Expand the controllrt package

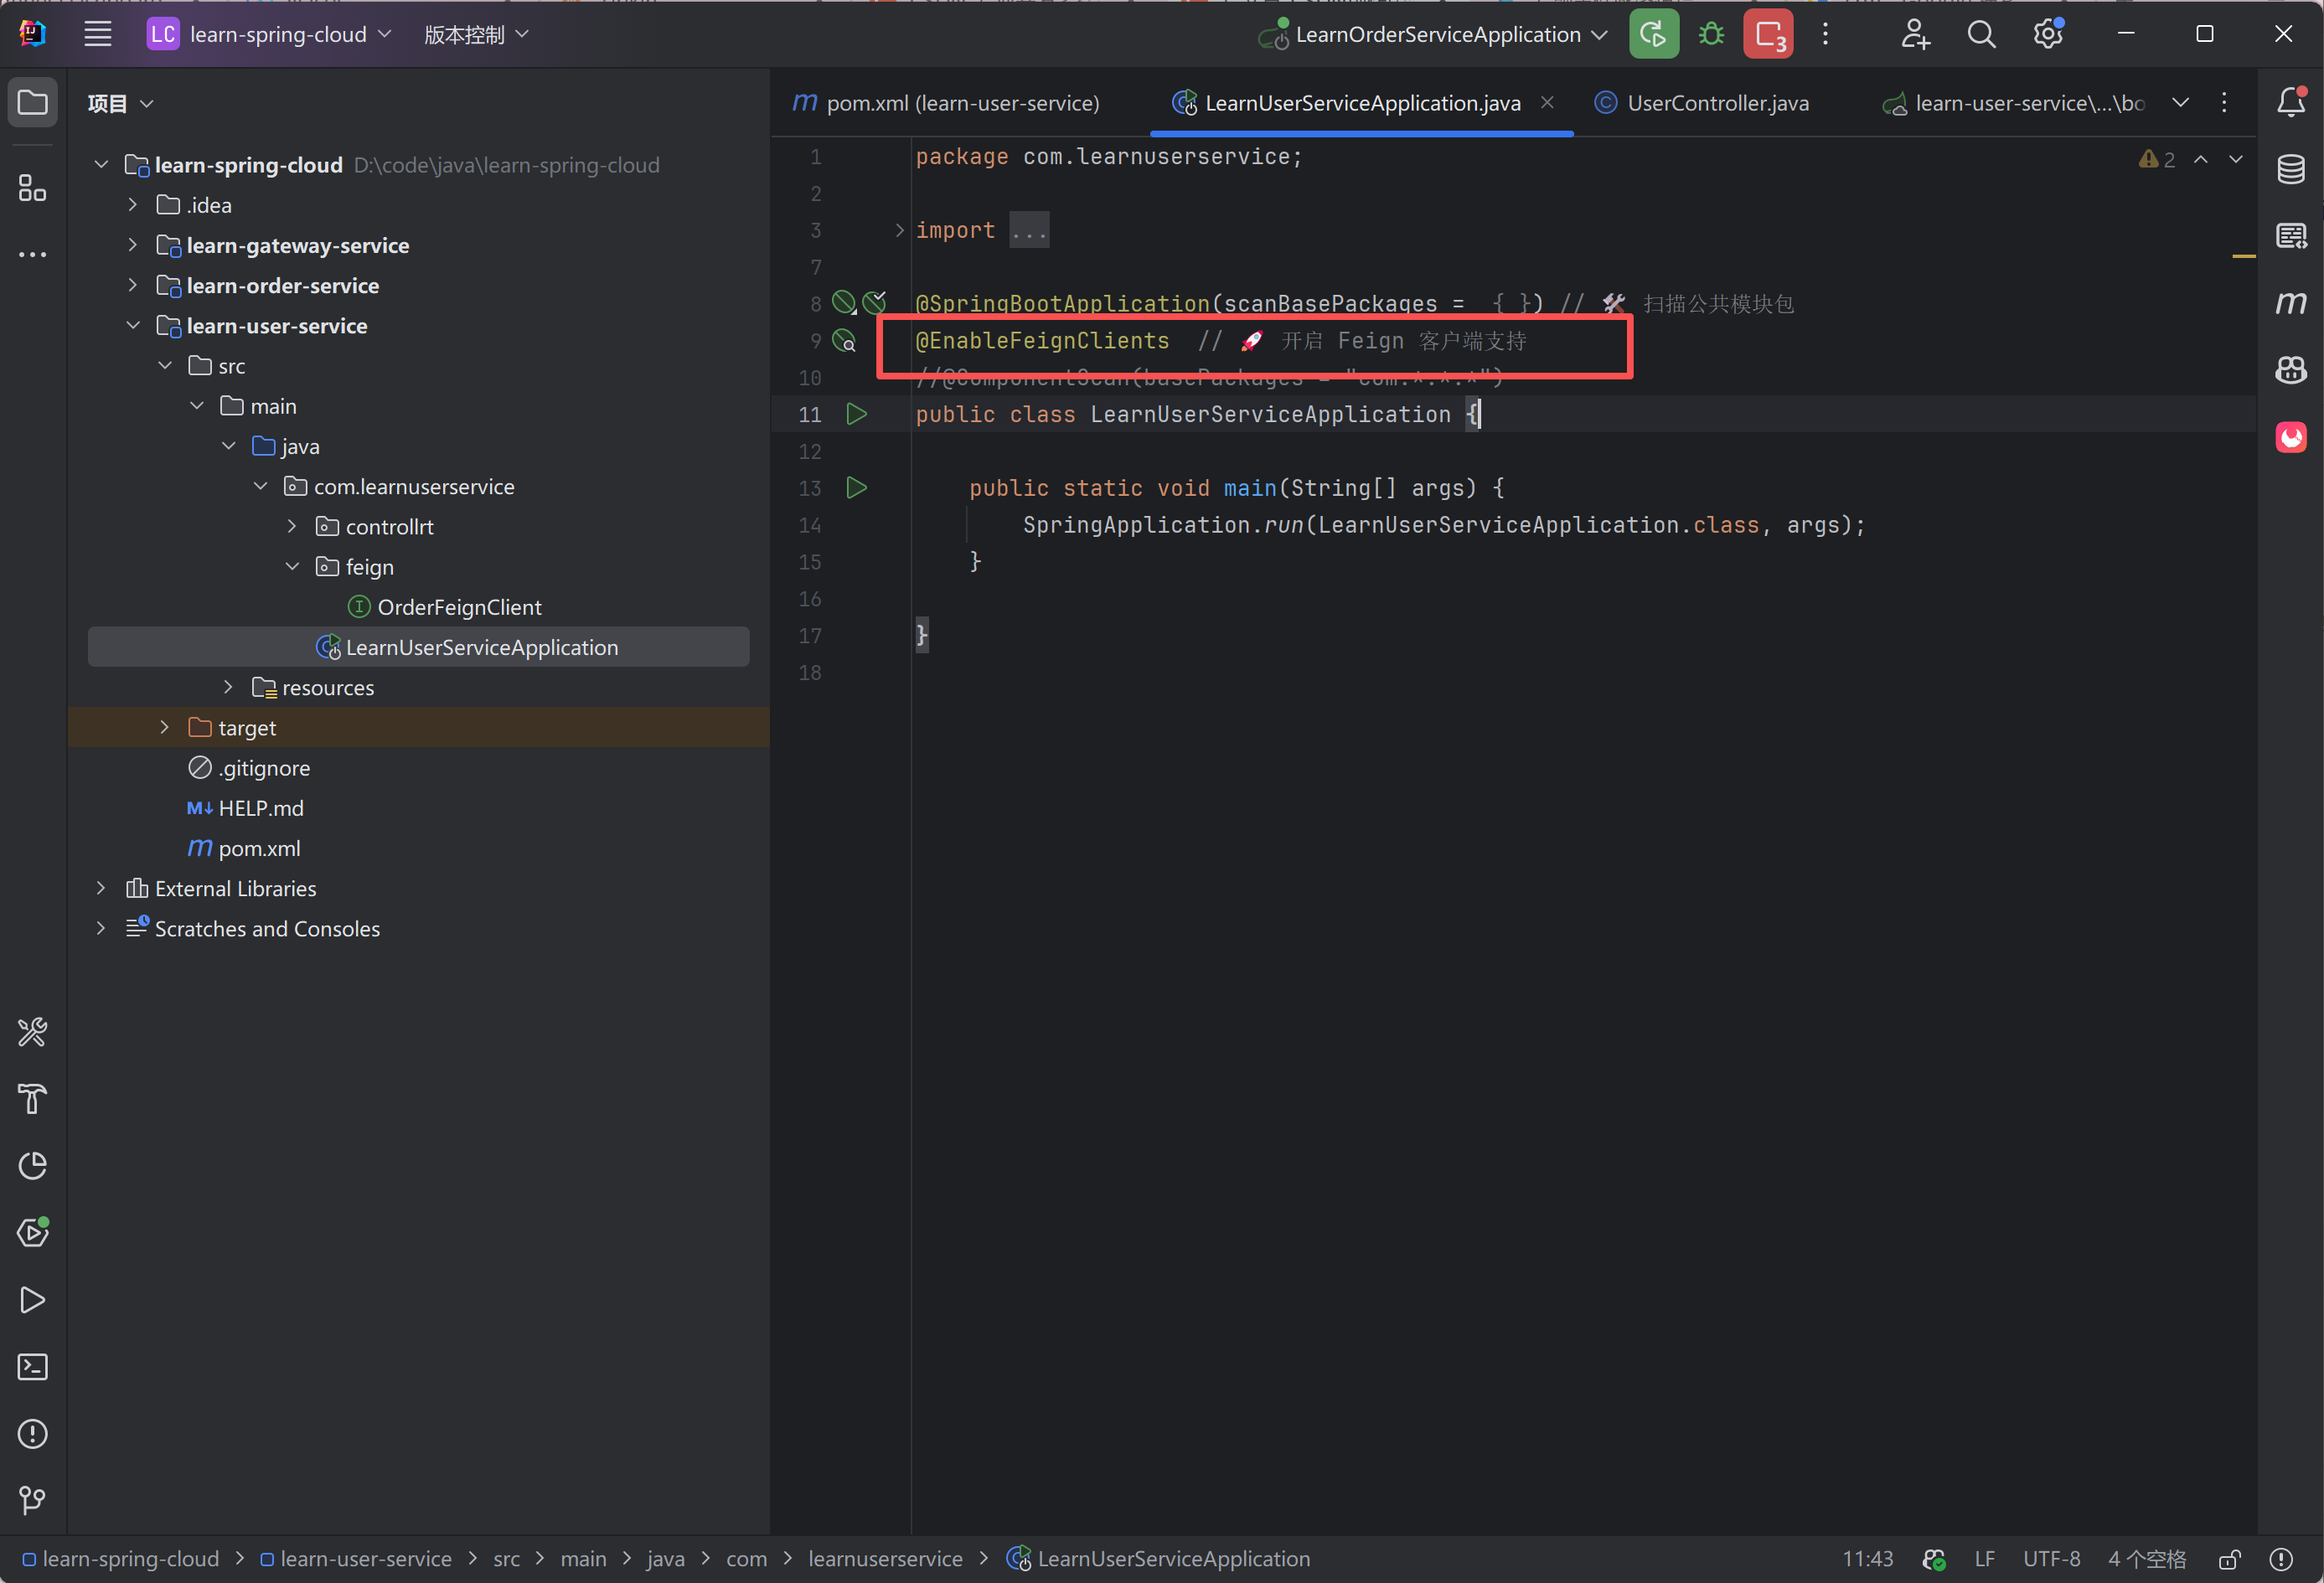pos(292,527)
